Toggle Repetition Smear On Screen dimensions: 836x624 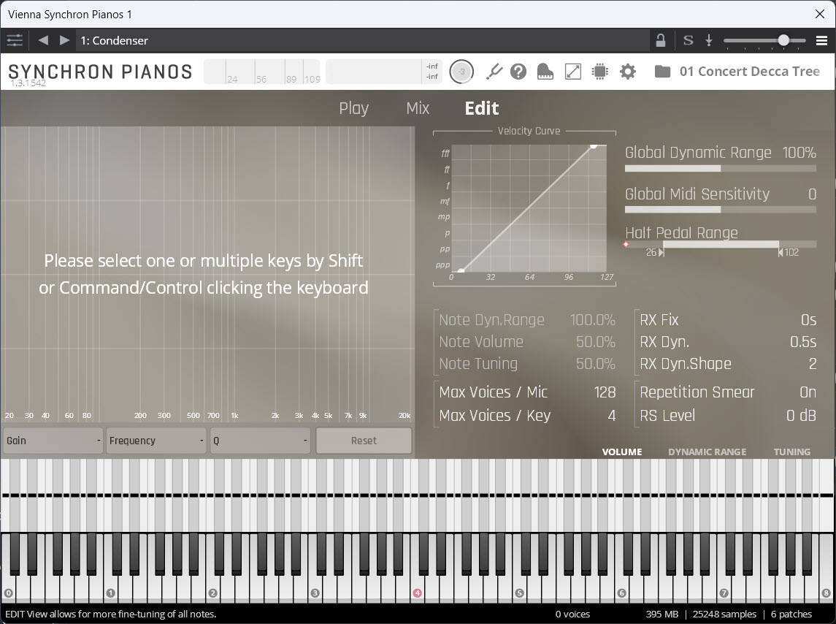coord(808,392)
